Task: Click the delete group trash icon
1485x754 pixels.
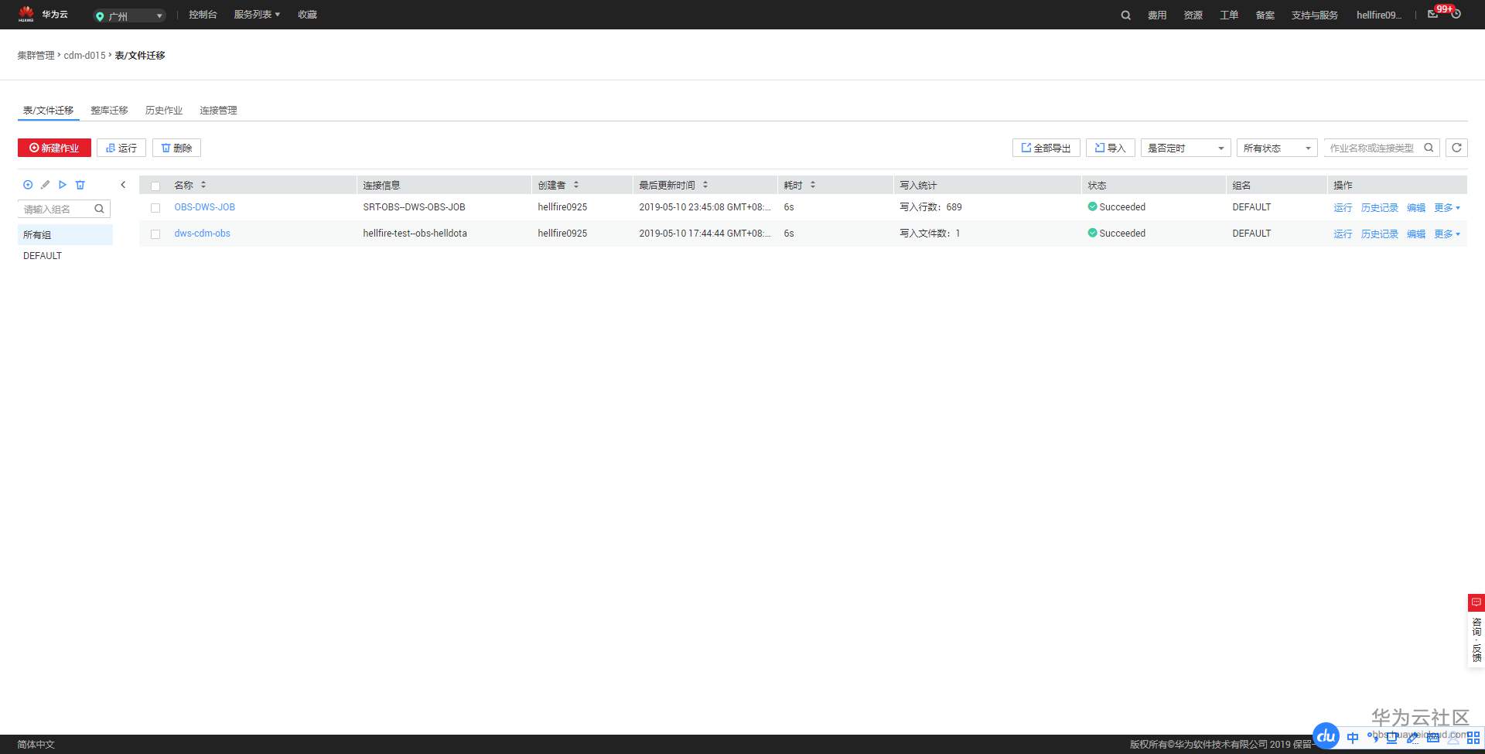Action: 80,185
